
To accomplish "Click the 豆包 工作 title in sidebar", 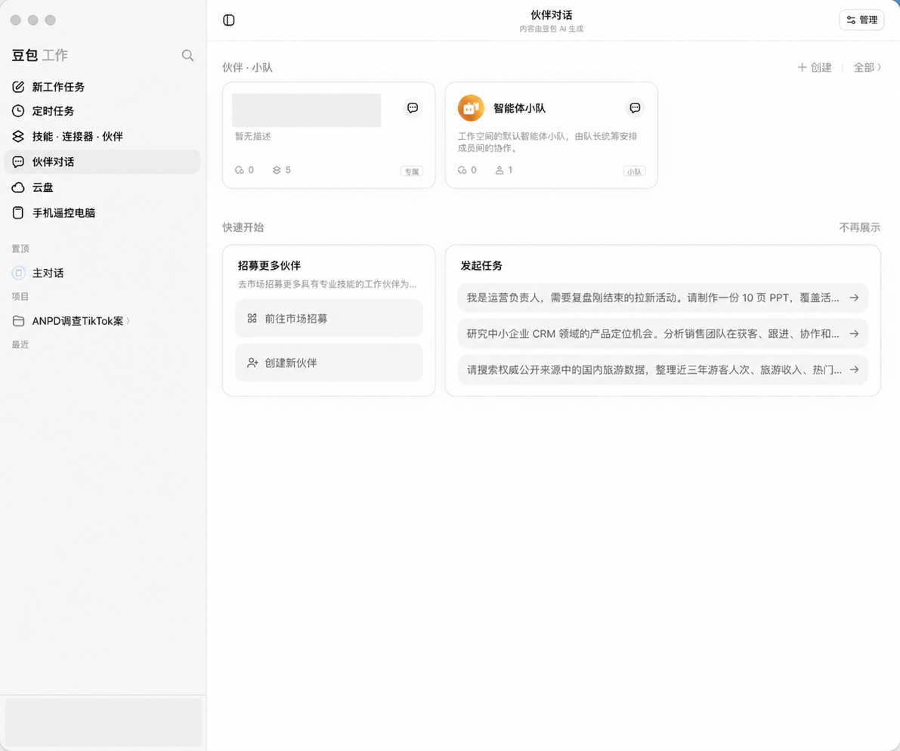I will tap(39, 55).
